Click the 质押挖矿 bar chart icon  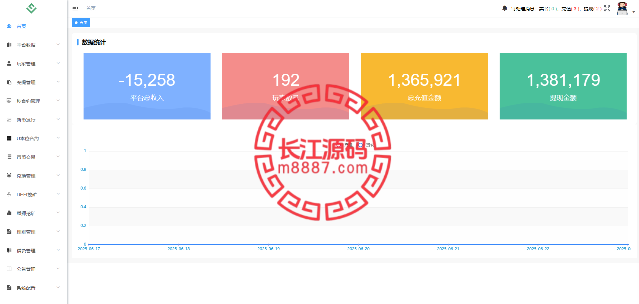tap(9, 213)
